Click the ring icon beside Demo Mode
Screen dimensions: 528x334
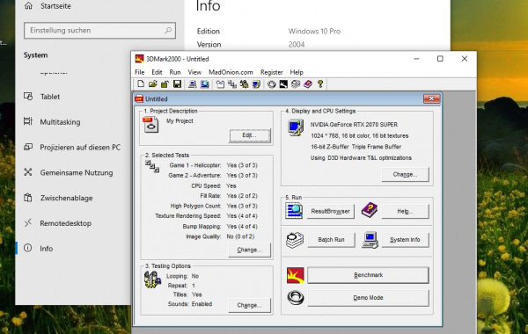click(296, 298)
